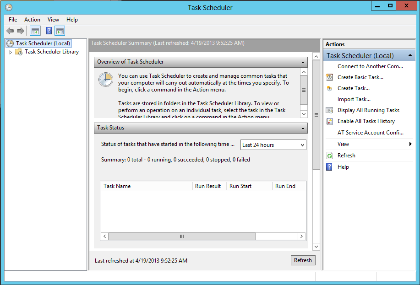Click the Display All Running Tasks icon

point(329,110)
